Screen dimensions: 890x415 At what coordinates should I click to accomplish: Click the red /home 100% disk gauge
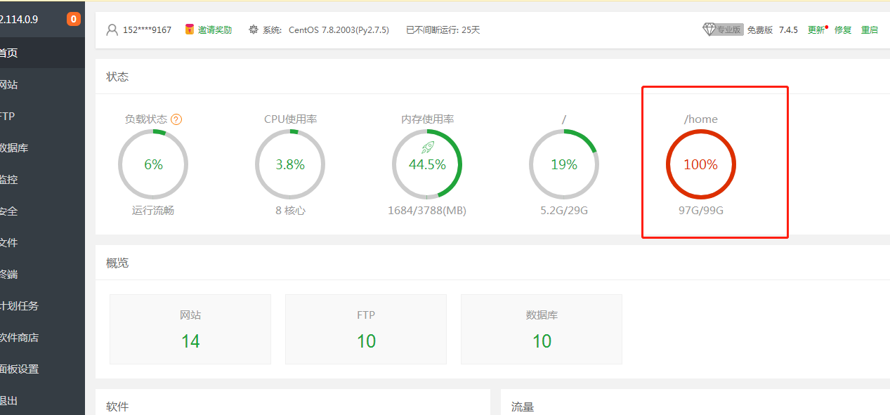pyautogui.click(x=701, y=164)
